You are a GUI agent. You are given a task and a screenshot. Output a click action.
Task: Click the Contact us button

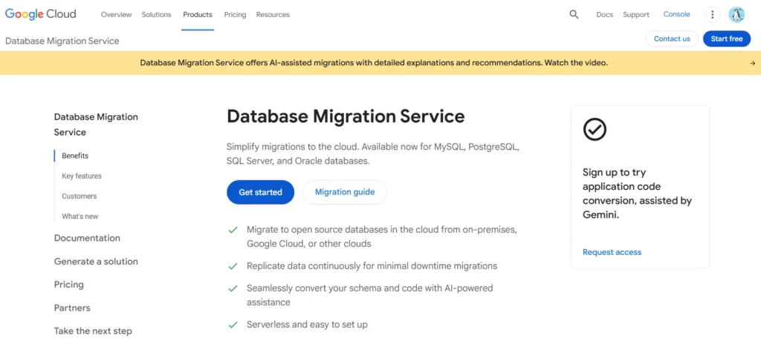(672, 39)
